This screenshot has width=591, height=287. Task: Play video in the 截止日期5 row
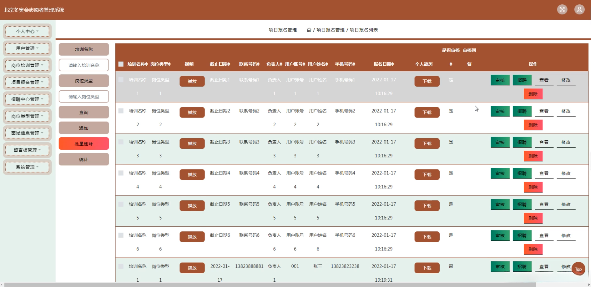click(x=192, y=205)
